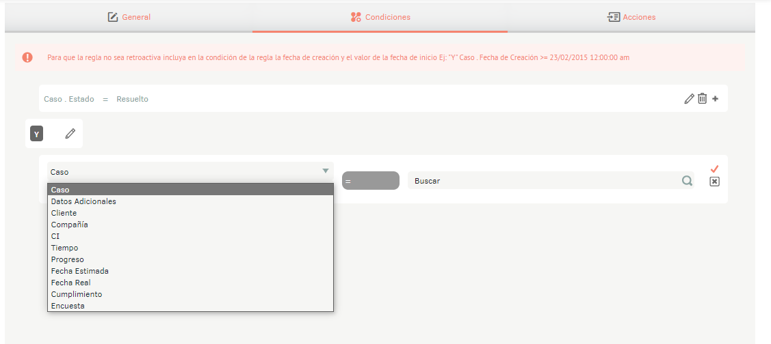Choose Cliente from the dropdown list
The height and width of the screenshot is (344, 771).
190,213
